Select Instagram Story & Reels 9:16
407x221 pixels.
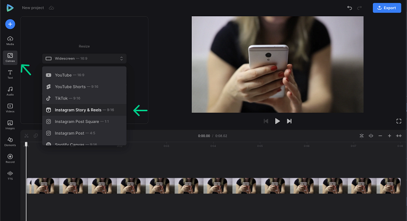click(84, 110)
